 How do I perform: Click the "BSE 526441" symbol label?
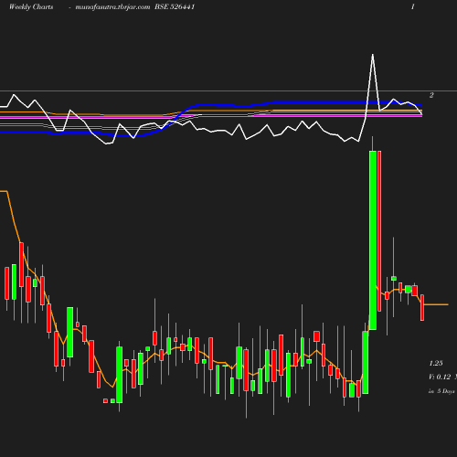[x=175, y=7]
